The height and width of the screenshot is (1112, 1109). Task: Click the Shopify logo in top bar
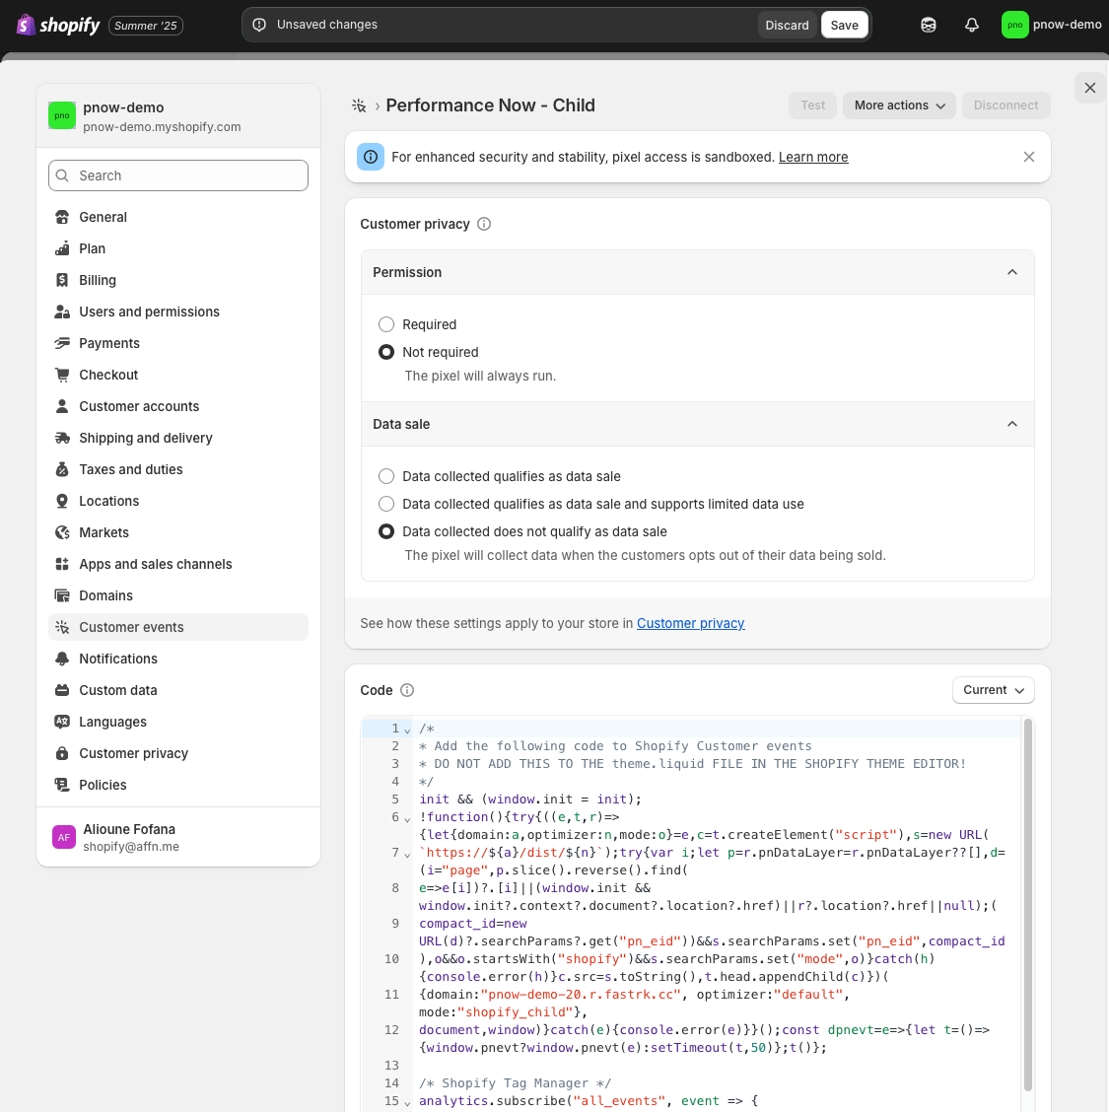coord(58,25)
